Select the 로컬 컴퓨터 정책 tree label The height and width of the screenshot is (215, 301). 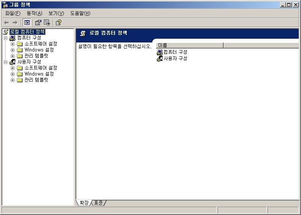tap(27, 32)
